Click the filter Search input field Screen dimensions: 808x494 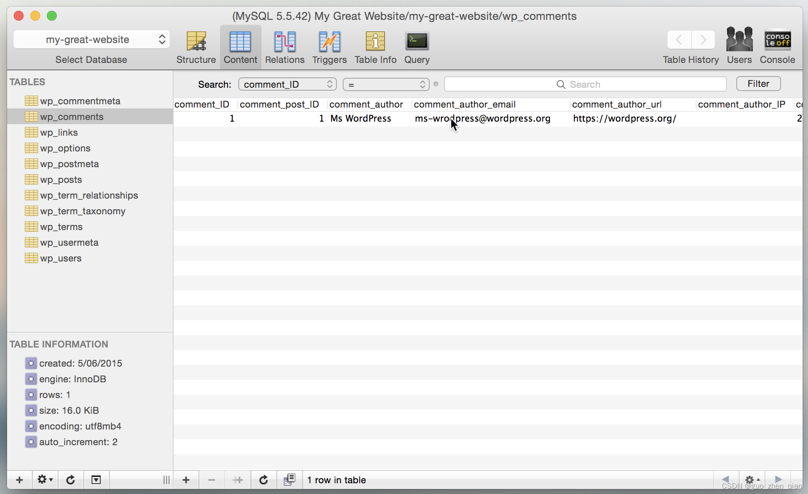point(585,84)
